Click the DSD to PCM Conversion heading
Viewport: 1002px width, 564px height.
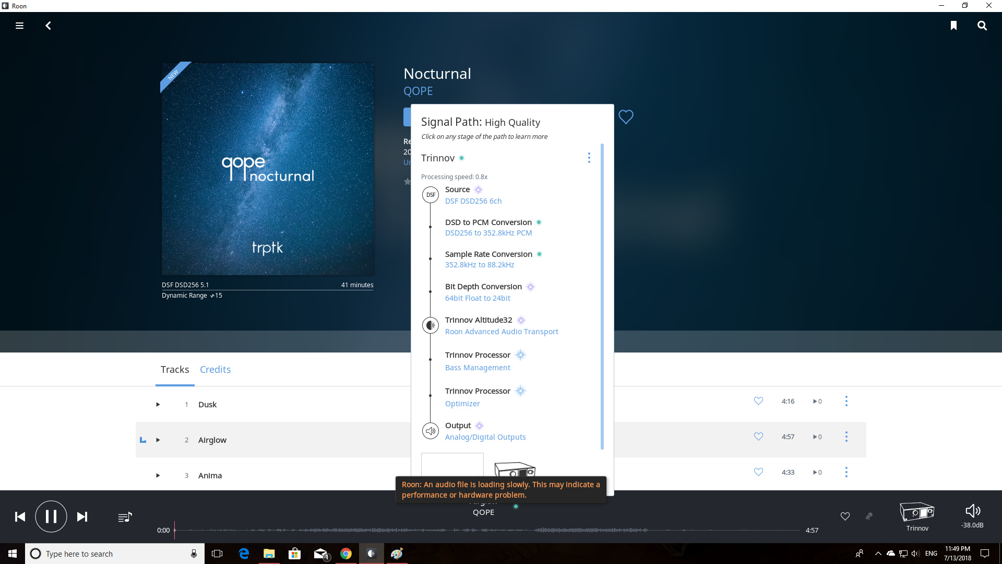488,222
